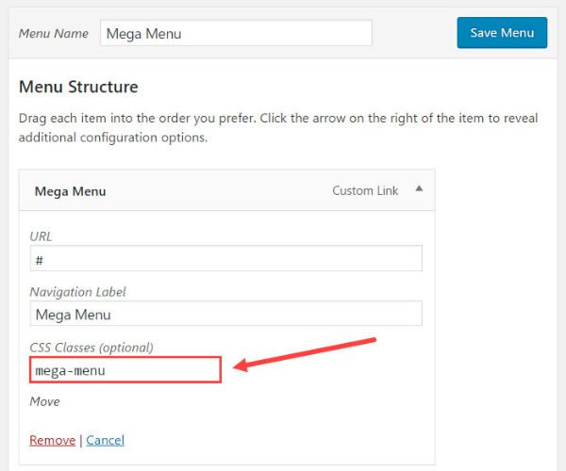Click the Move text below CSS Classes
The height and width of the screenshot is (471, 566).
click(44, 401)
